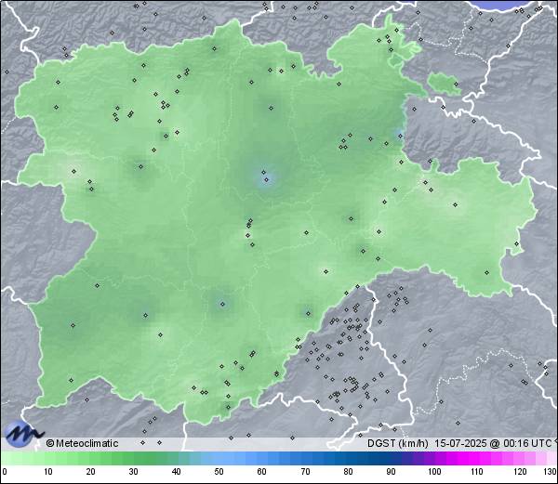
Task: Click the 15-07-2025 date stamp
Action: point(460,443)
